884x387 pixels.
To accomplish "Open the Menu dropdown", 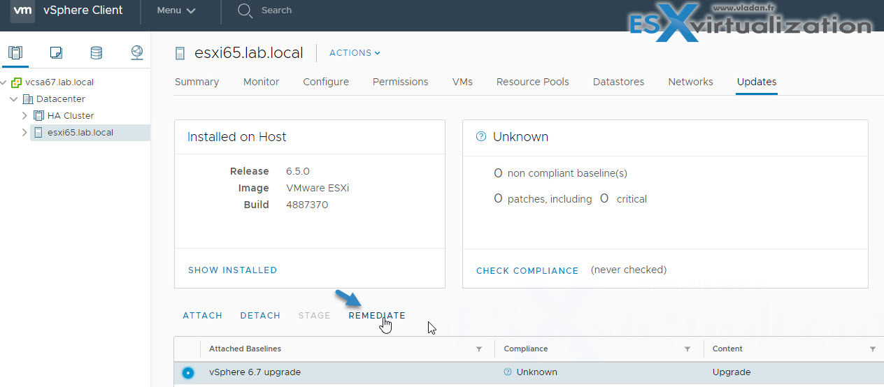I will pos(176,10).
